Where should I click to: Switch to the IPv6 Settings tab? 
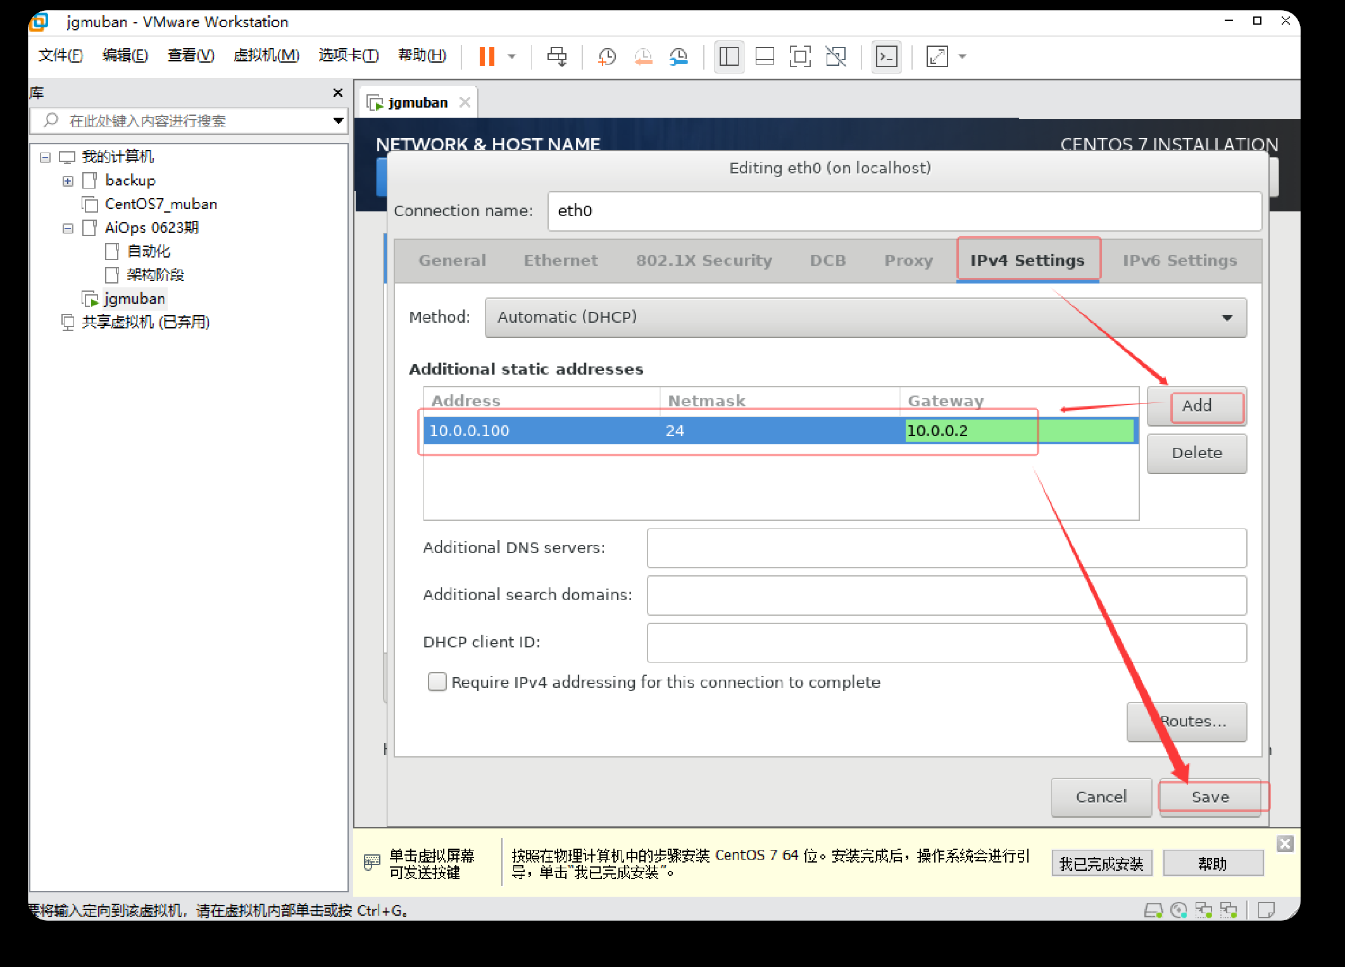click(1180, 260)
